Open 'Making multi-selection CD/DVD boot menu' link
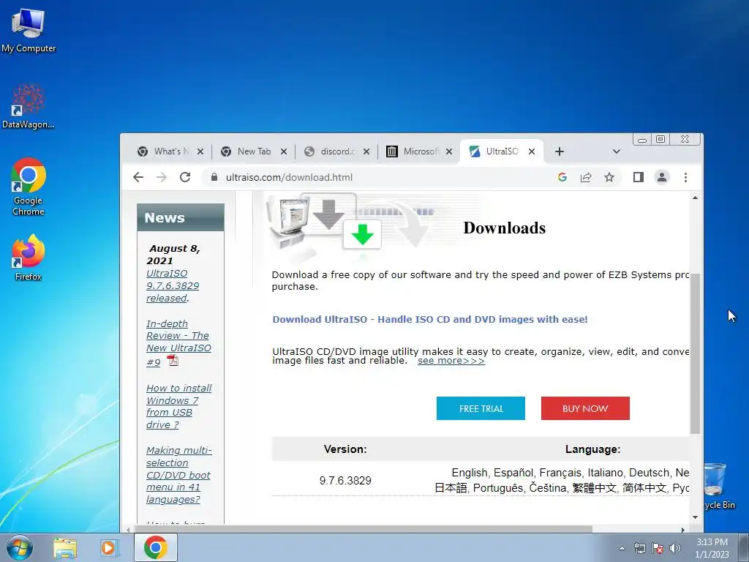Image resolution: width=749 pixels, height=562 pixels. point(178,475)
